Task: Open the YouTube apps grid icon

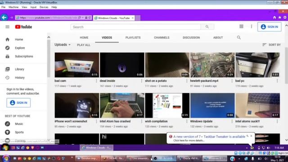Action: 241,27
